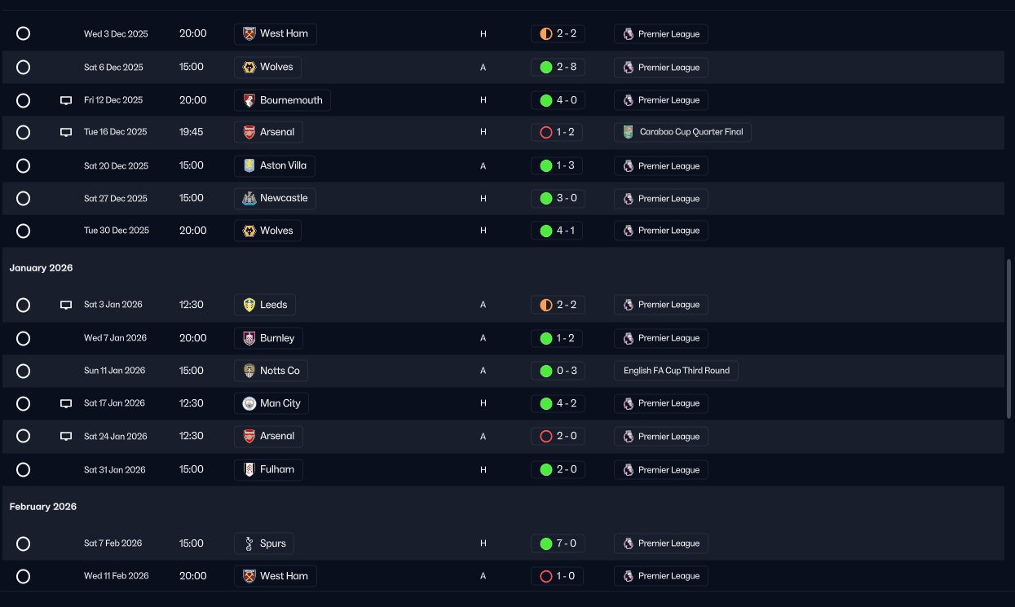The image size is (1015, 607).
Task: Click the Spurs club crest icon
Action: pos(249,543)
